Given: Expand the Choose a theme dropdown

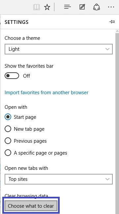Looking at the screenshot, I should 59,49.
